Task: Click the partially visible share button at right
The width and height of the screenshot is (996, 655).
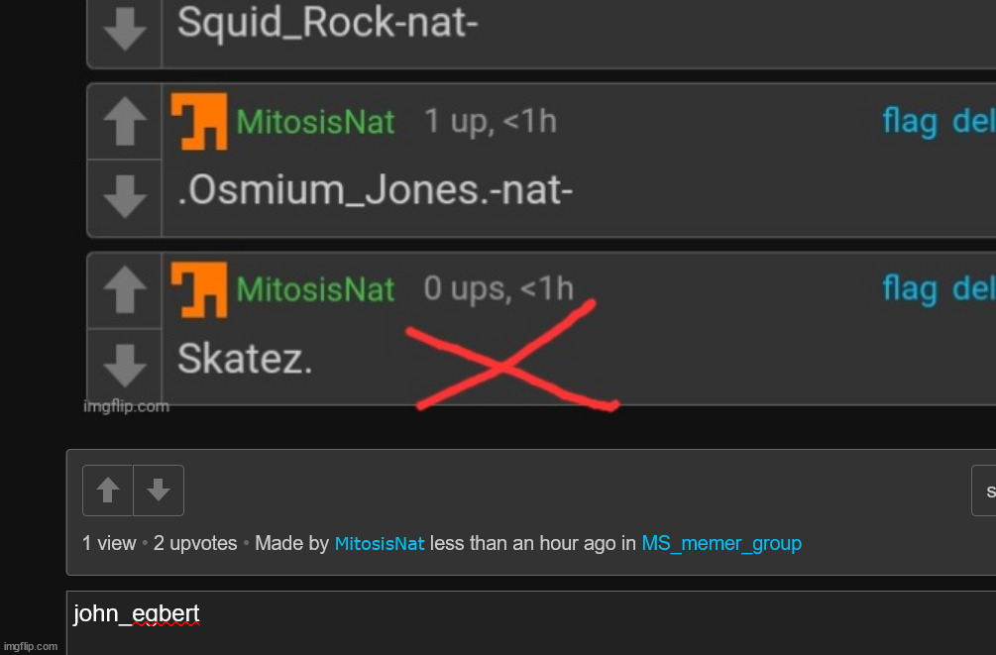Action: 984,491
